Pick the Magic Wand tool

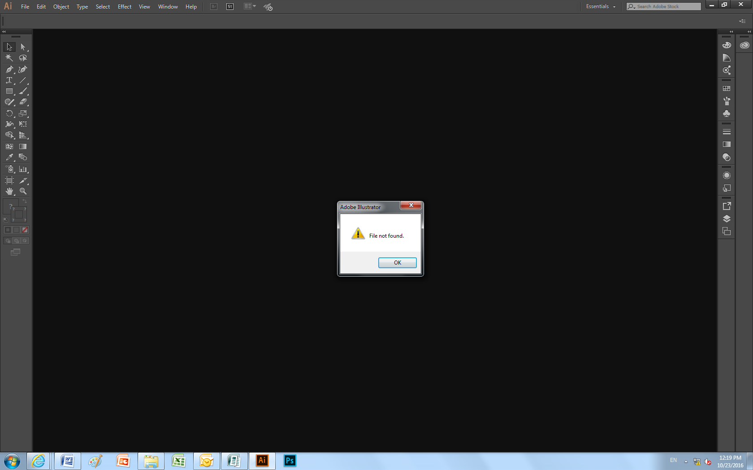click(x=9, y=58)
